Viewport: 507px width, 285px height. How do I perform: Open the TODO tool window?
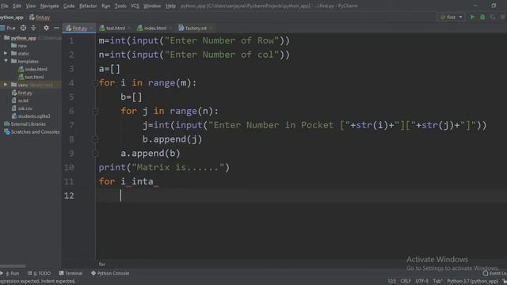tap(40, 273)
